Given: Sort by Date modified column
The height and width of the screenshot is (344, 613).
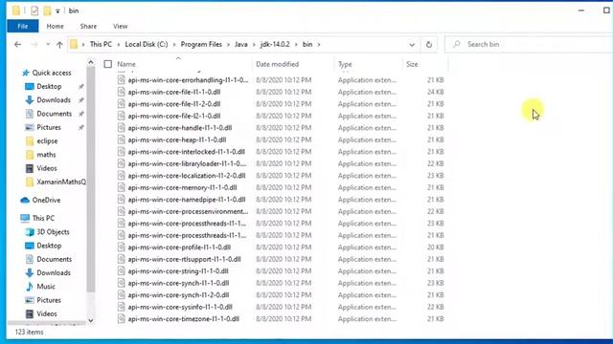Looking at the screenshot, I should point(277,64).
